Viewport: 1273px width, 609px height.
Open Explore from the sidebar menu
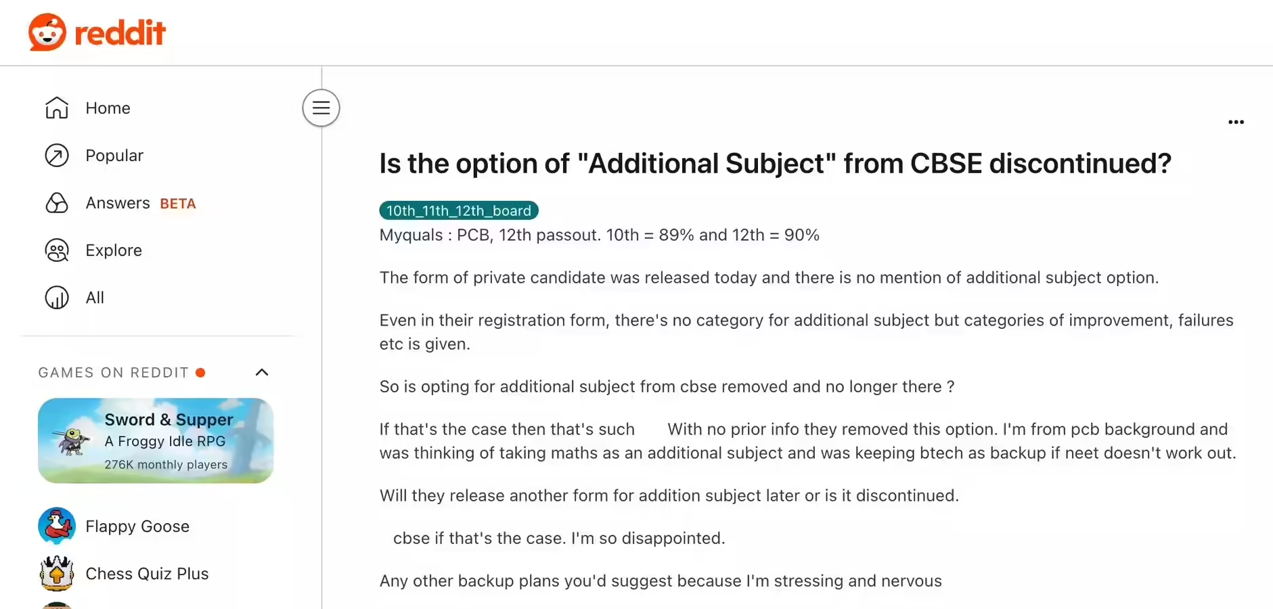[x=114, y=250]
